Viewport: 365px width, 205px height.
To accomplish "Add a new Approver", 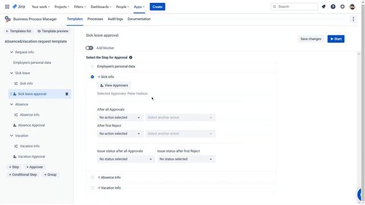I will tap(35, 167).
